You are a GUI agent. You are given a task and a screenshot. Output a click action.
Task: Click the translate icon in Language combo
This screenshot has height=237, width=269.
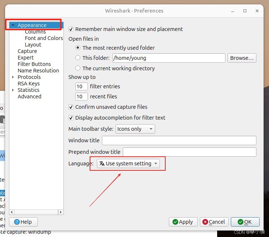(102, 164)
